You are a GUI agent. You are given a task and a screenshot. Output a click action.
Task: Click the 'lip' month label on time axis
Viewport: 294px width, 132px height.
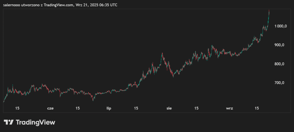click(x=109, y=108)
